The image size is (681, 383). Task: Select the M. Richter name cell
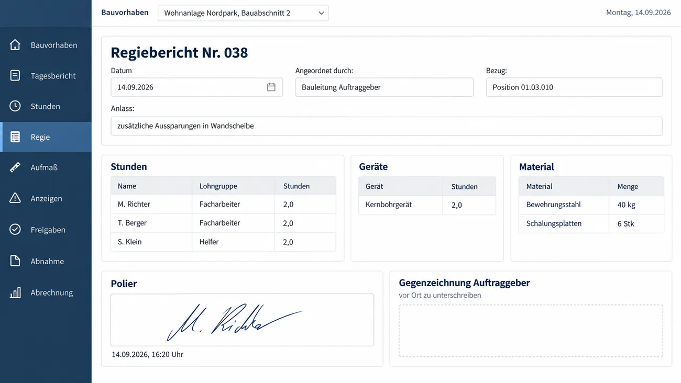pos(151,204)
